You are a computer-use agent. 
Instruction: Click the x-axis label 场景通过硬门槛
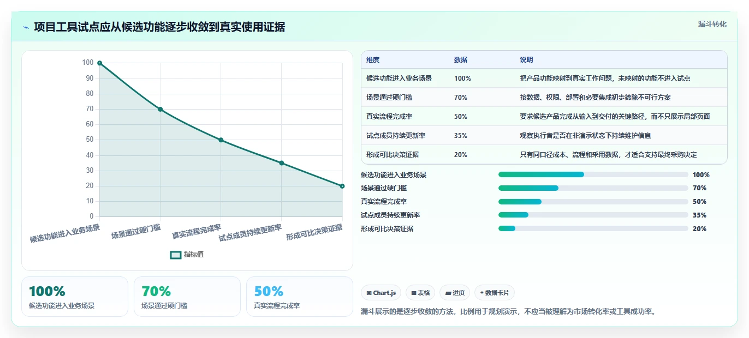click(x=136, y=231)
